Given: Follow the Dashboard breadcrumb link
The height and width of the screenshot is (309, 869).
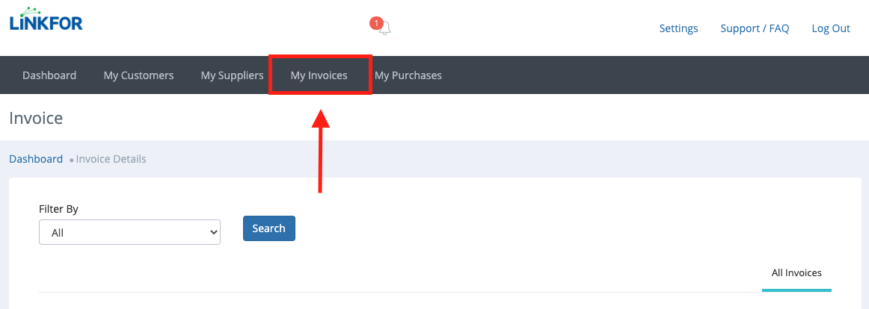Looking at the screenshot, I should [x=36, y=159].
